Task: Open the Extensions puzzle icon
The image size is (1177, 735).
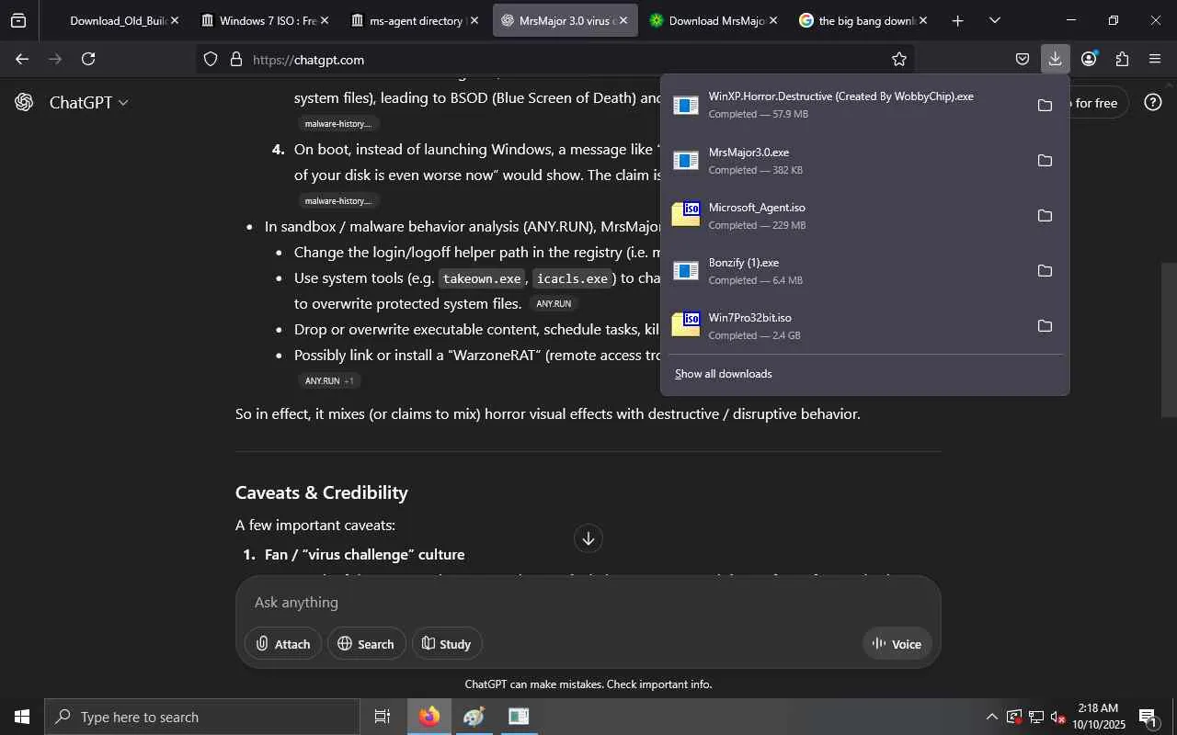Action: [x=1122, y=60]
